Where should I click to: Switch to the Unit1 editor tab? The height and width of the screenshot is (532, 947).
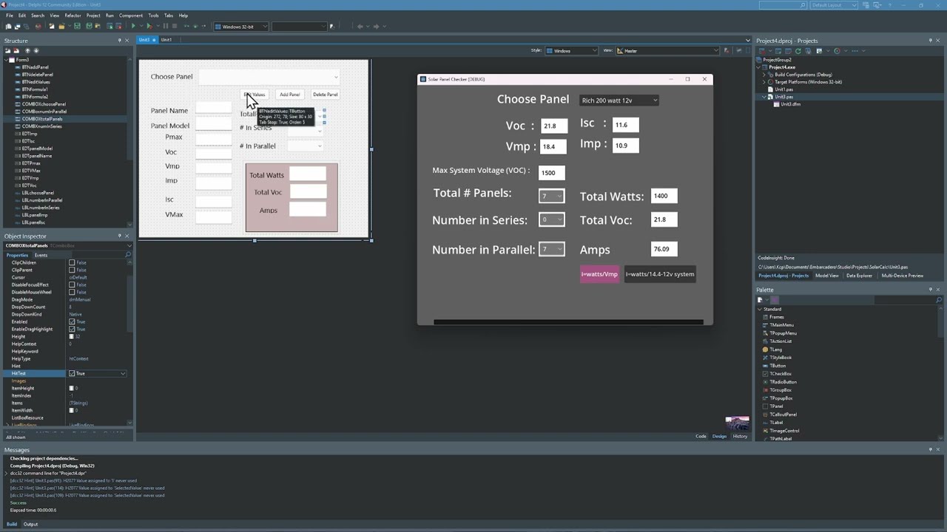point(166,40)
